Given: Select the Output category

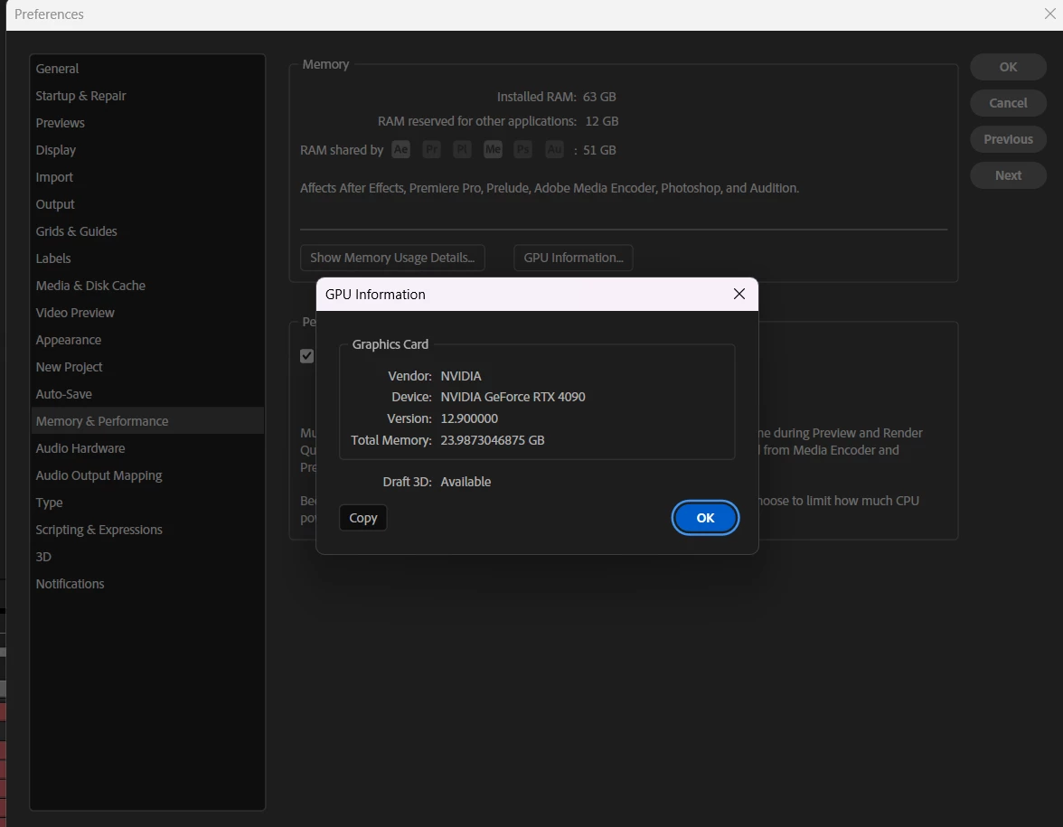Looking at the screenshot, I should 147,204.
